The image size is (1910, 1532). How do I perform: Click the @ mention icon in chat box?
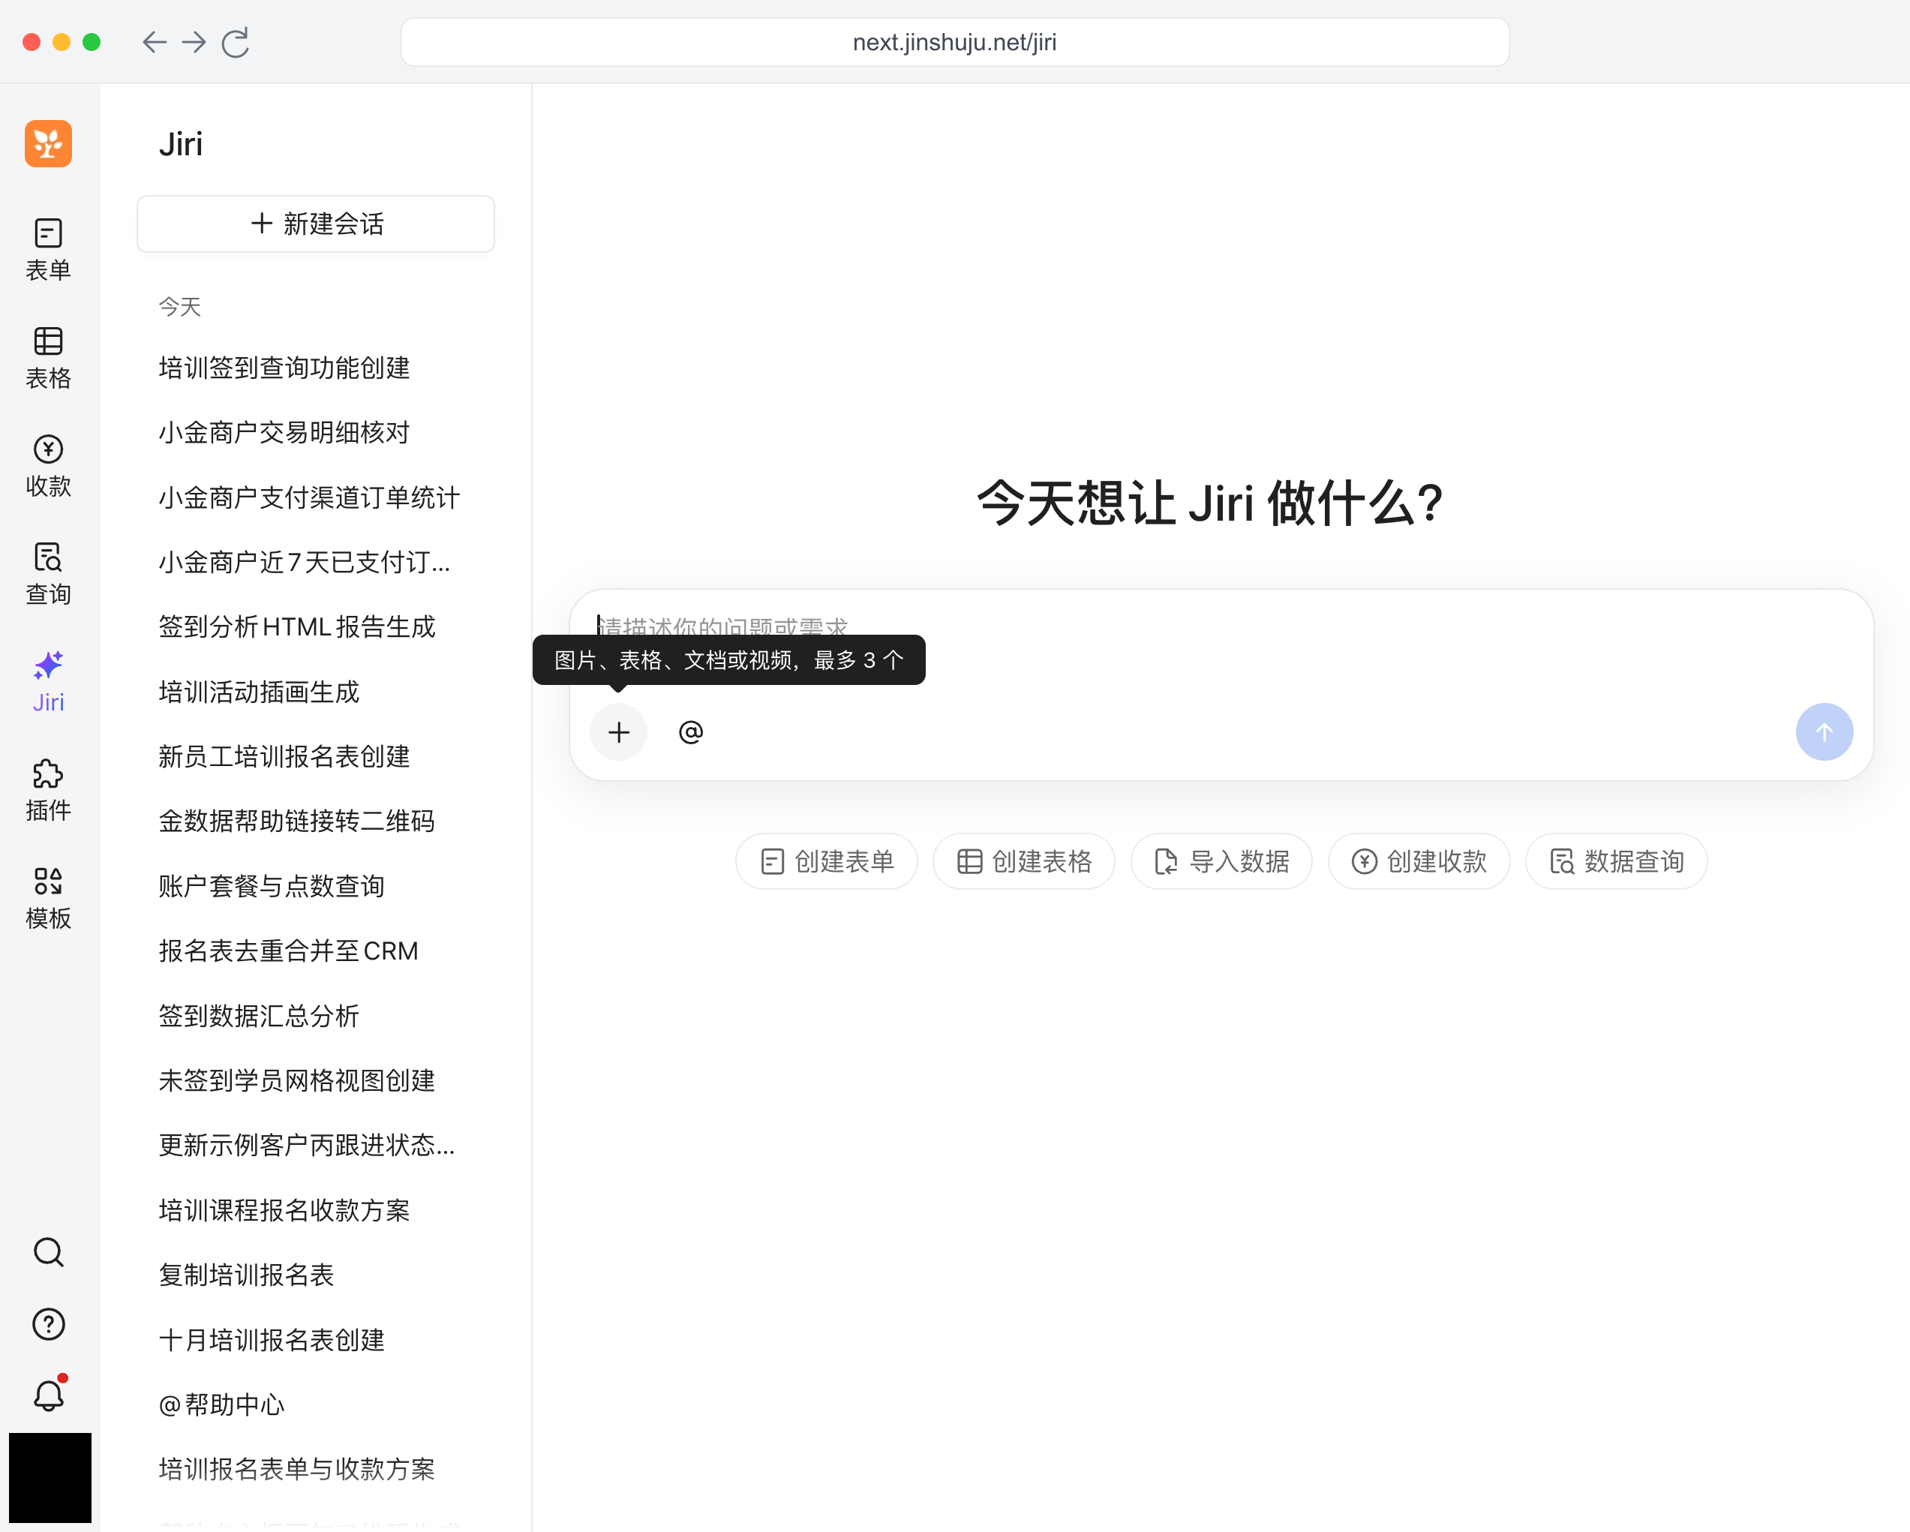pos(691,732)
